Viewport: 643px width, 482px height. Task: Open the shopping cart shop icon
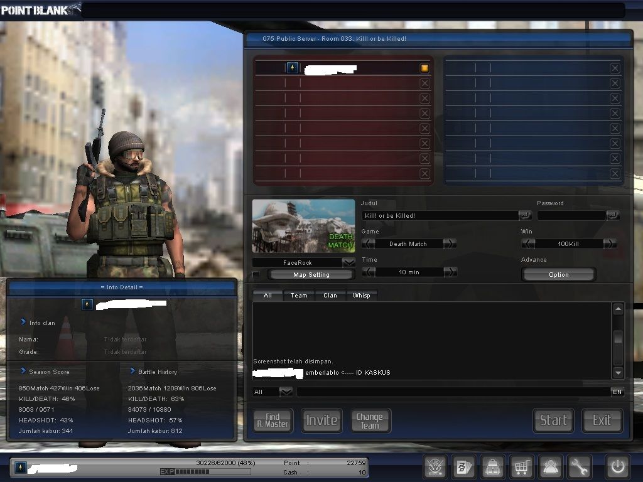521,467
